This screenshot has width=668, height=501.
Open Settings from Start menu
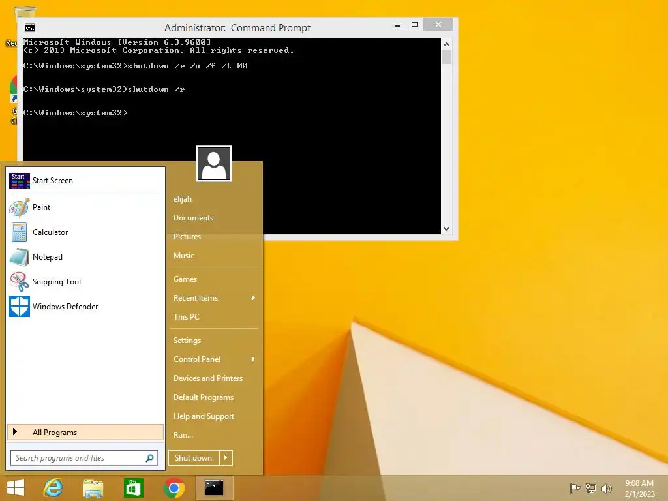tap(187, 341)
